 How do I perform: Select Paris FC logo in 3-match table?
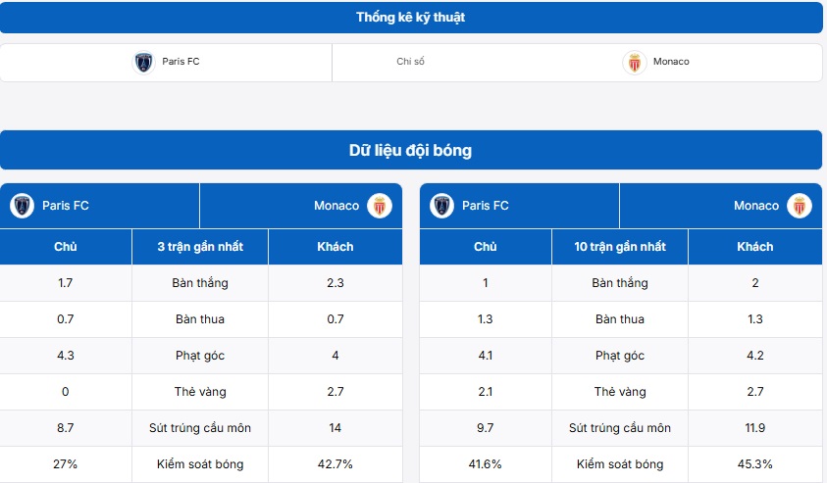point(22,206)
